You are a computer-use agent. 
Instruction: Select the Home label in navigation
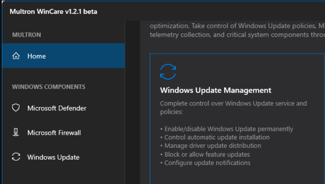click(37, 56)
